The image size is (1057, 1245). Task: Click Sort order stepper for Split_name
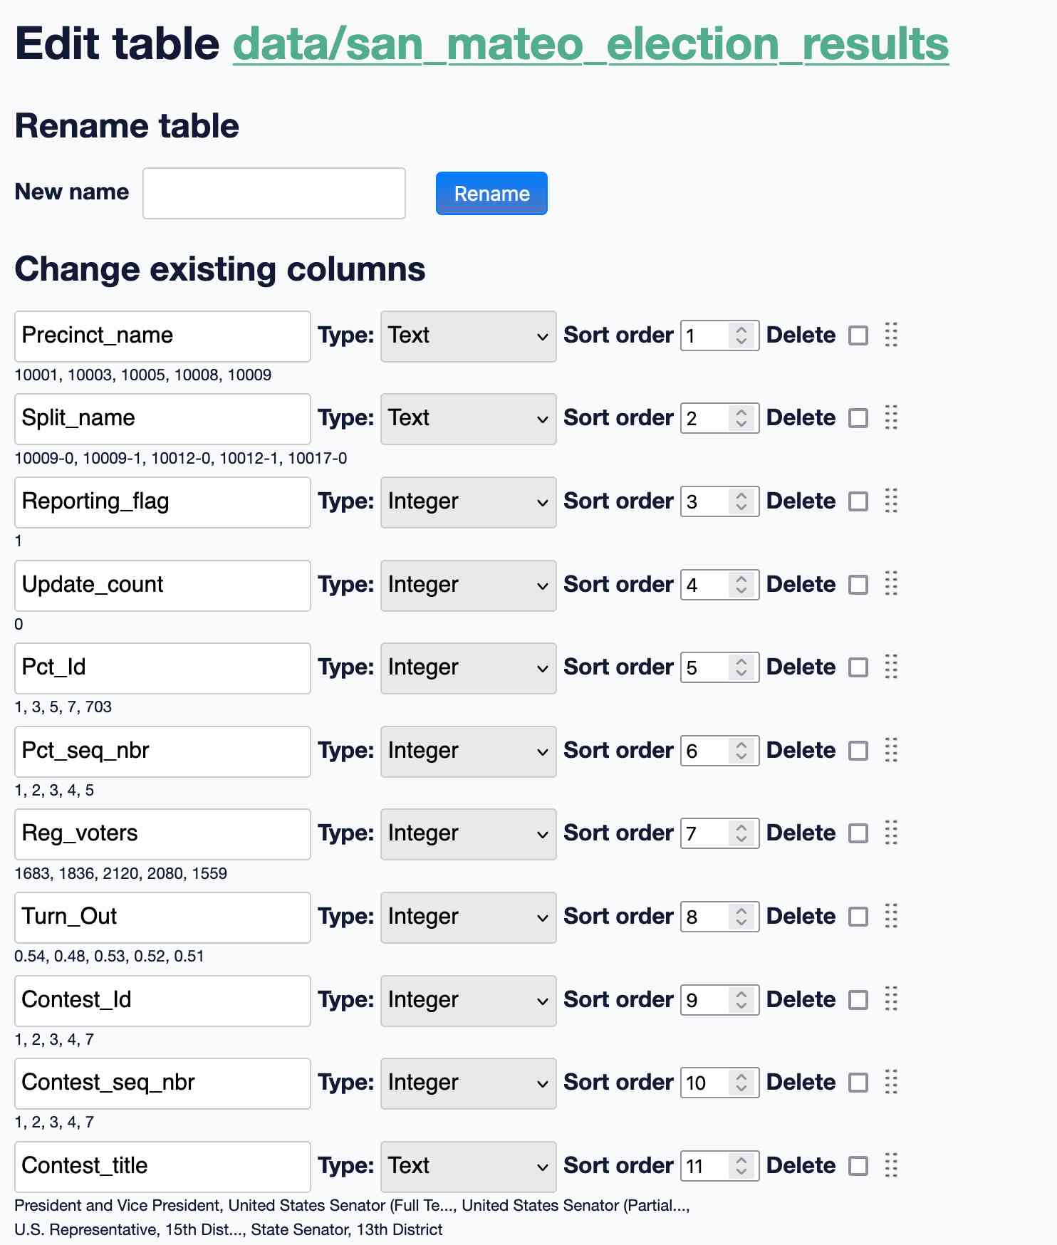(x=741, y=418)
